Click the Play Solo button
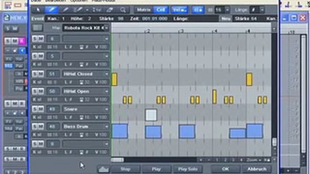Screen dimensions: 310x174 pyautogui.click(x=187, y=169)
